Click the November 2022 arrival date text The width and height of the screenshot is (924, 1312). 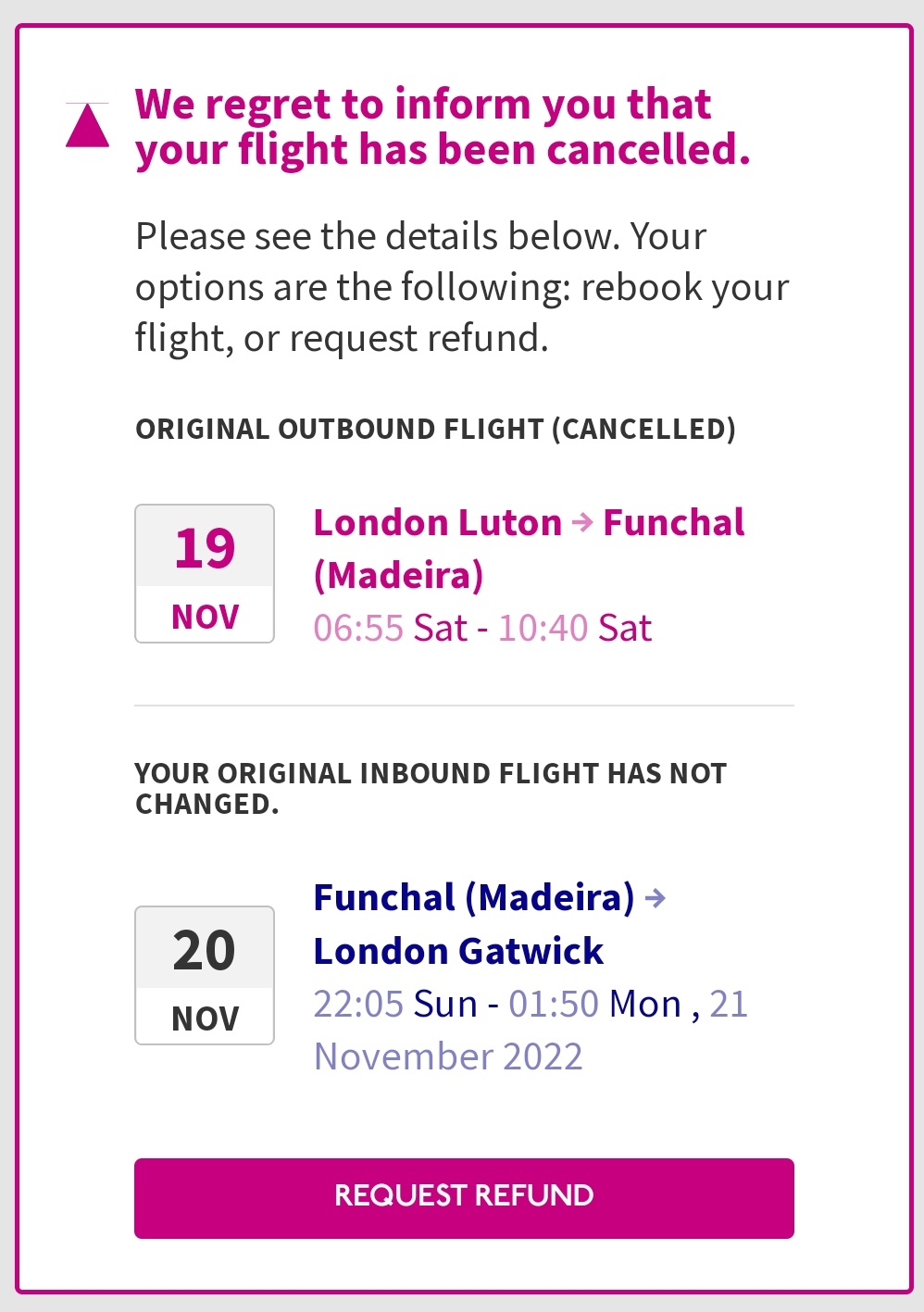448,1056
